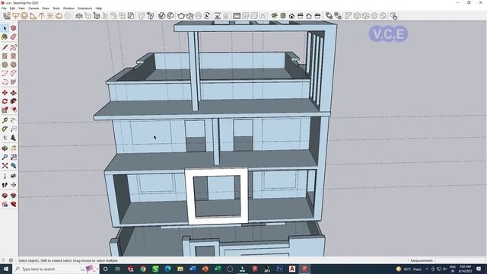The height and width of the screenshot is (274, 487).
Task: Select the Pan hand tool
Action: pyautogui.click(x=14, y=148)
